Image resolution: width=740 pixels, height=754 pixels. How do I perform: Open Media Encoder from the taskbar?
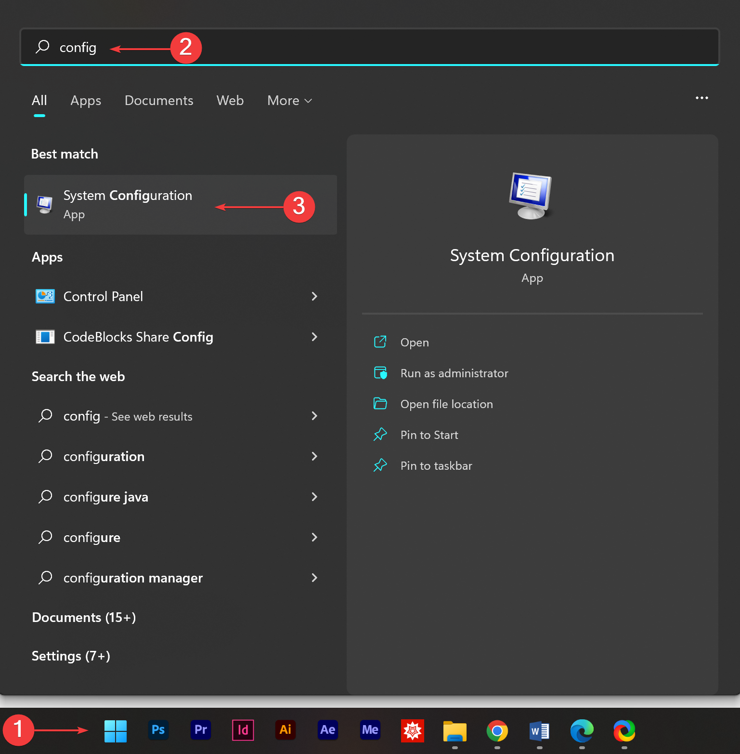370,730
